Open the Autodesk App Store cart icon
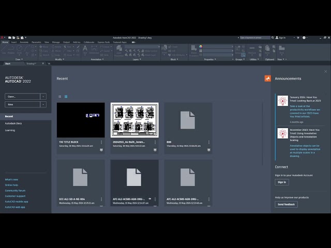 click(298, 38)
